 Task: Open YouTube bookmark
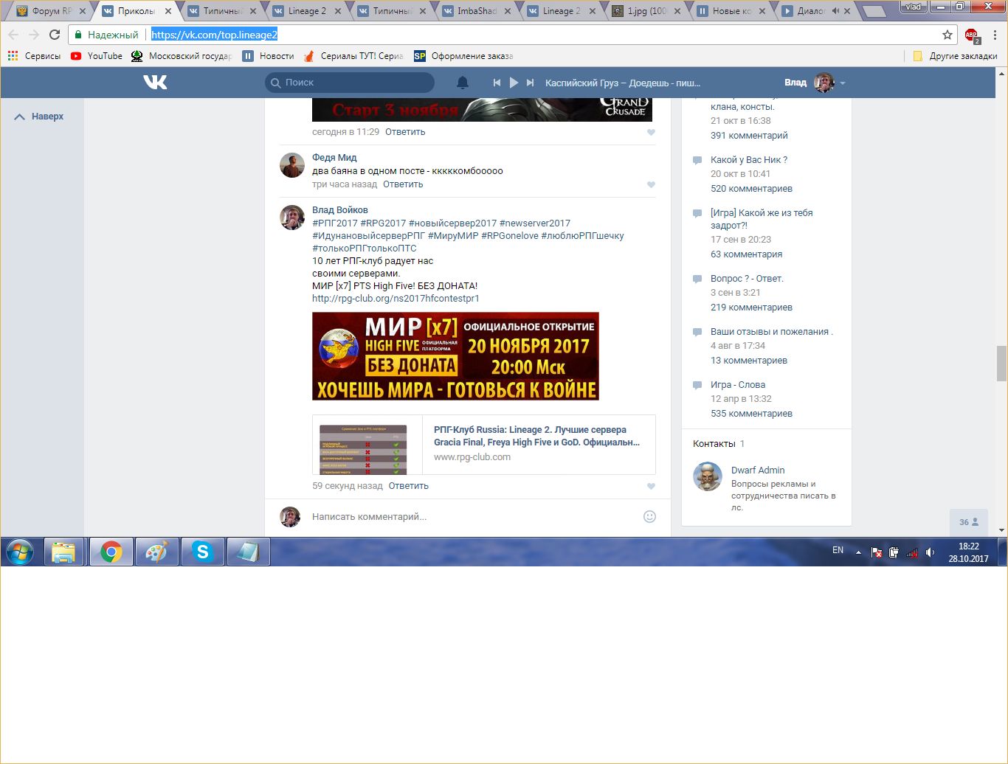(97, 56)
